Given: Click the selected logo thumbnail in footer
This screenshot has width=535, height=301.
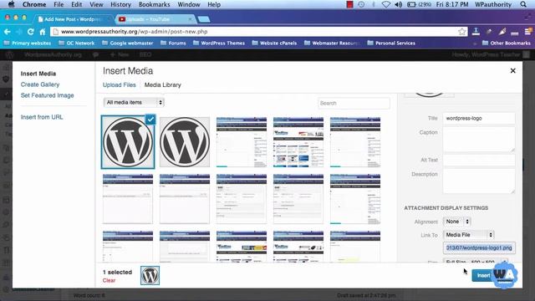Looking at the screenshot, I should (150, 275).
